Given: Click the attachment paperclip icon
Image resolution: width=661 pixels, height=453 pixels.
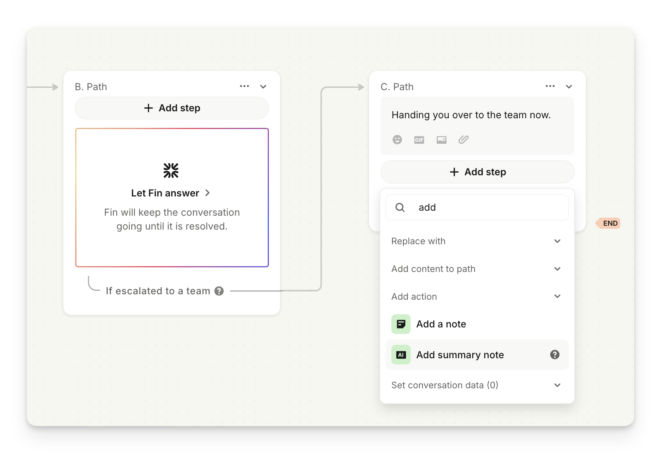Looking at the screenshot, I should pos(463,139).
